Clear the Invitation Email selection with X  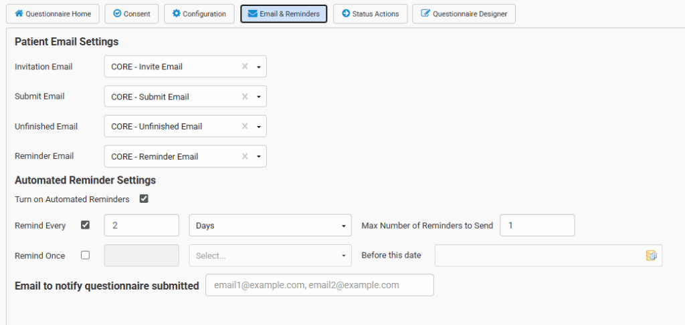245,67
